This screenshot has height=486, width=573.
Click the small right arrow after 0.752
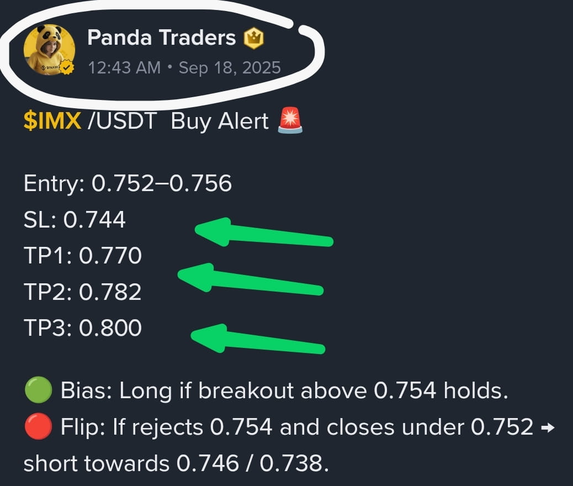point(548,427)
